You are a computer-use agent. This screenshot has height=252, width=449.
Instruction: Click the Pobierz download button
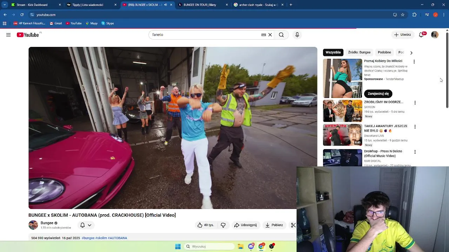click(x=274, y=225)
